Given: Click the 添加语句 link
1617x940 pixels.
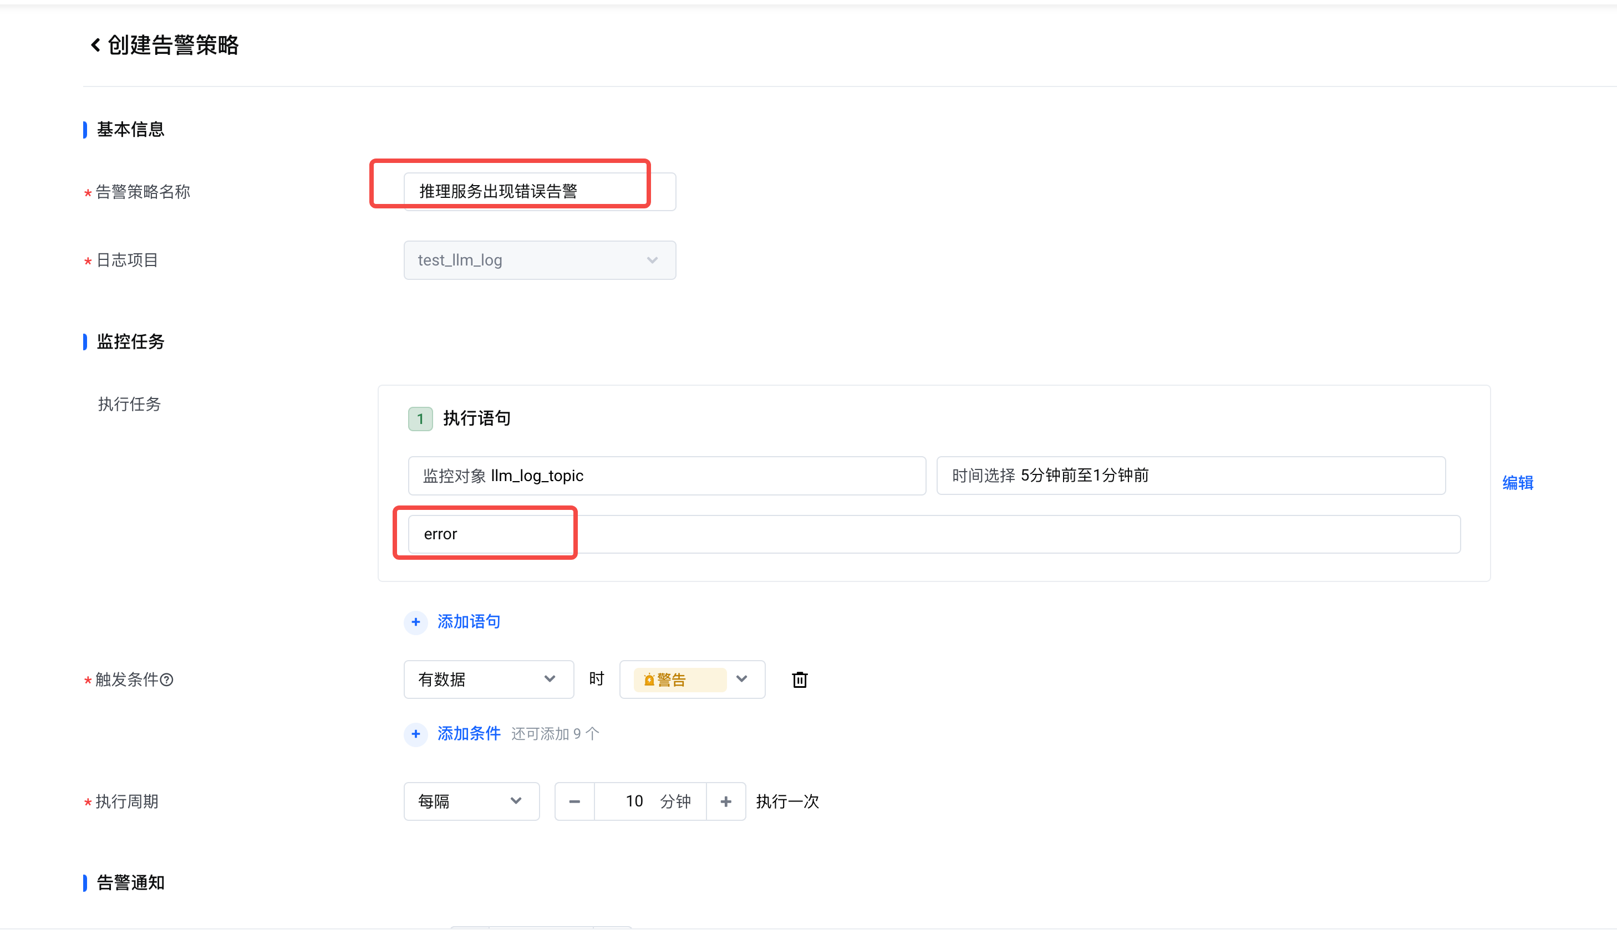Looking at the screenshot, I should tap(469, 622).
